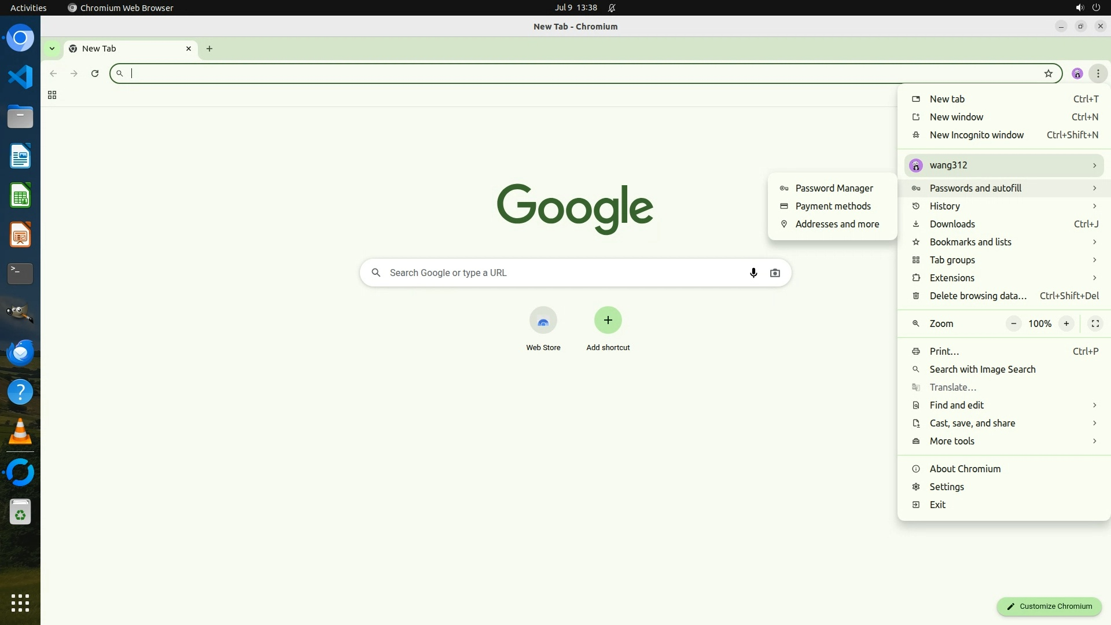The width and height of the screenshot is (1111, 625).
Task: Start voice search with microphone icon
Action: pos(753,273)
